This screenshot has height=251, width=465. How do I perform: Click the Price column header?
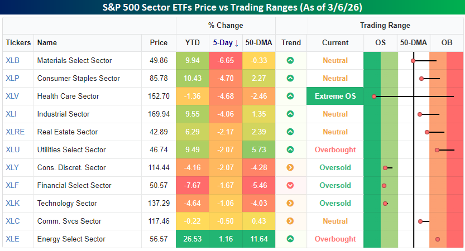[x=159, y=43]
